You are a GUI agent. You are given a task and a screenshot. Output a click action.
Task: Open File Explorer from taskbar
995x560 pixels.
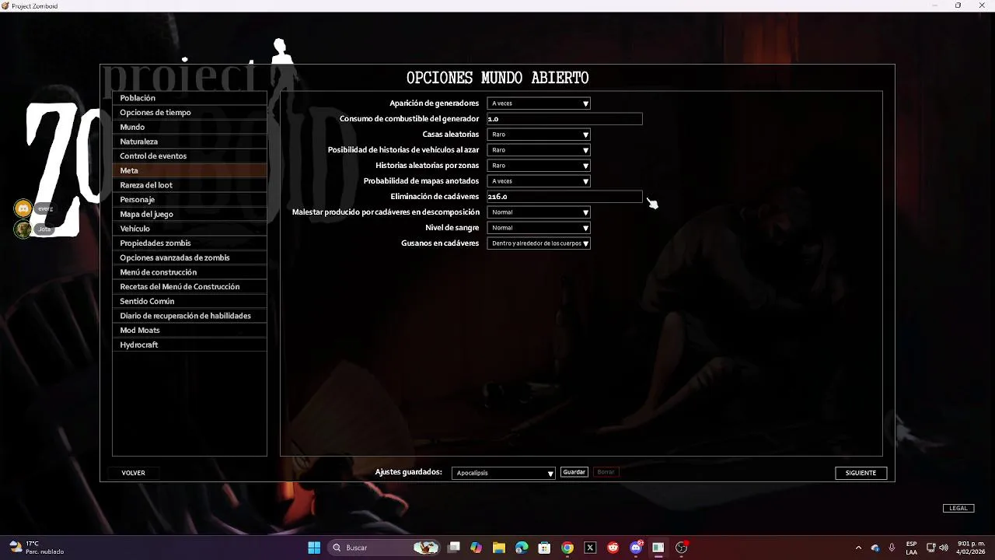click(x=499, y=548)
